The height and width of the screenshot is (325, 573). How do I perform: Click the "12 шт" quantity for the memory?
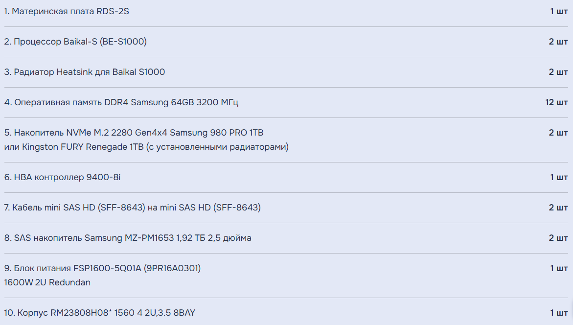tap(556, 102)
